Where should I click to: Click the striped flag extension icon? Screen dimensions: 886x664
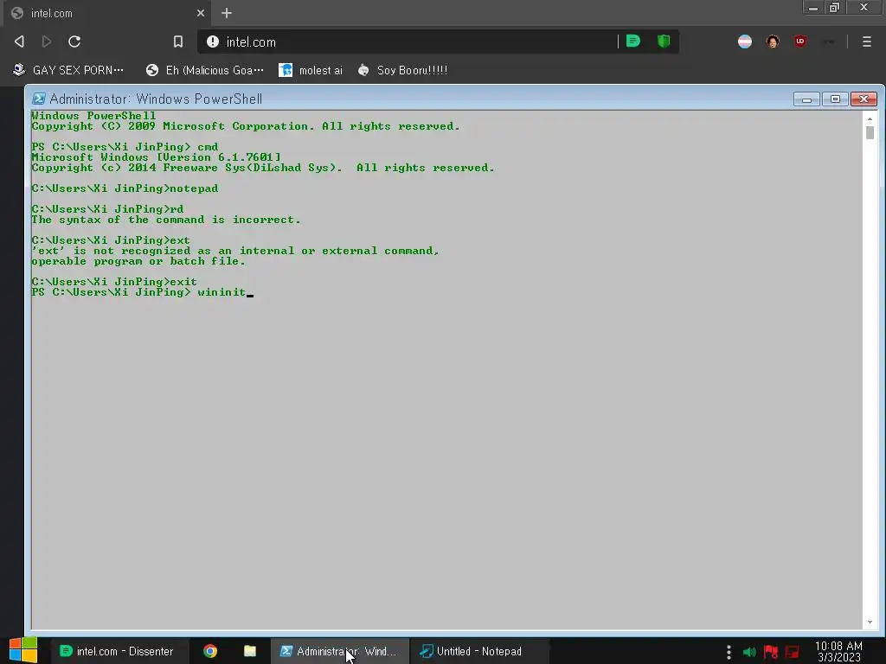tap(745, 41)
